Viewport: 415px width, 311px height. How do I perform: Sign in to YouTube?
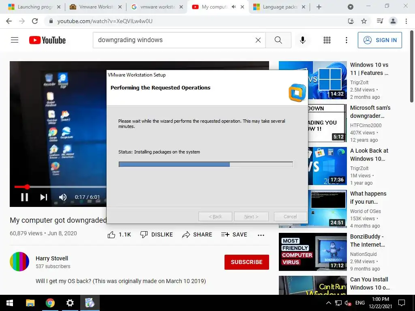tap(380, 40)
